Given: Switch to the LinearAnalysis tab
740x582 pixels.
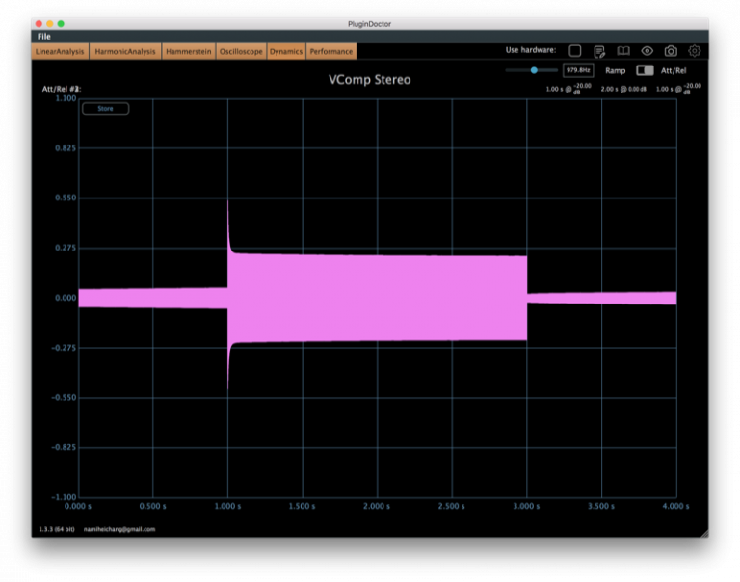Looking at the screenshot, I should [60, 51].
